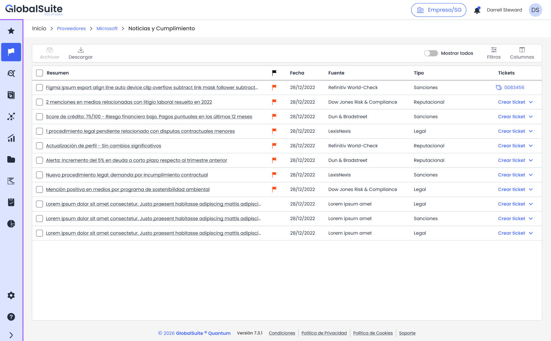The image size is (551, 341).
Task: Open ticket chevron on Lorem ipsum Sanciones row
Action: (531, 218)
